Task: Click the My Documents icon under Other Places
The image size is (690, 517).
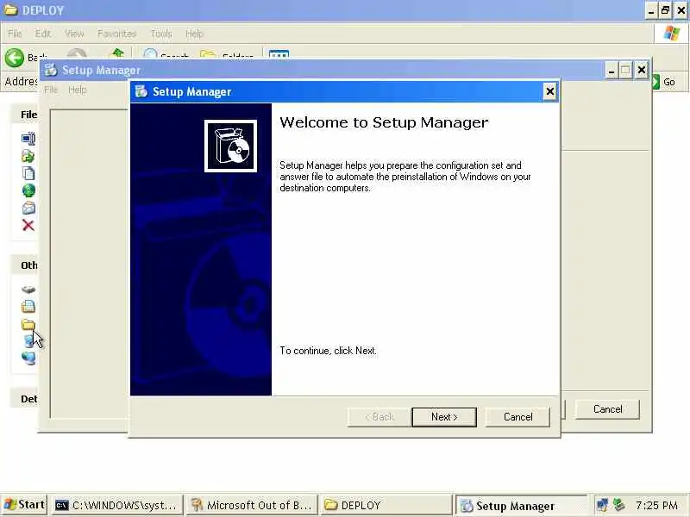Action: (28, 306)
